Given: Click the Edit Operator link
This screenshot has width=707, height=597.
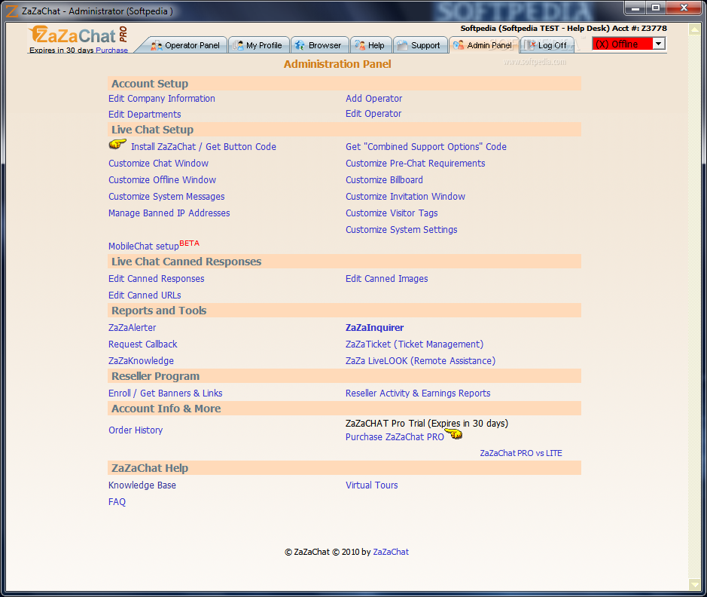Looking at the screenshot, I should click(x=373, y=114).
